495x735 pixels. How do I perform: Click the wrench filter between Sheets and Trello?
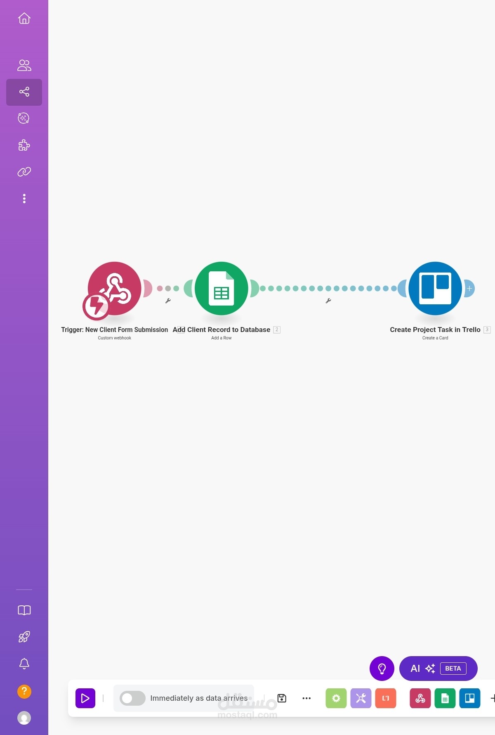pyautogui.click(x=328, y=301)
